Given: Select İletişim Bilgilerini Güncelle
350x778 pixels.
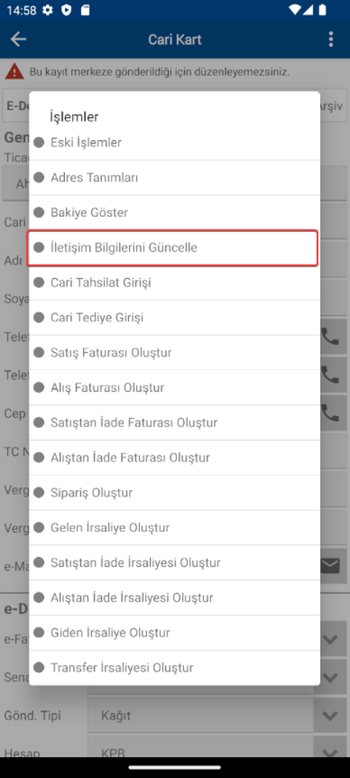Looking at the screenshot, I should tap(173, 248).
